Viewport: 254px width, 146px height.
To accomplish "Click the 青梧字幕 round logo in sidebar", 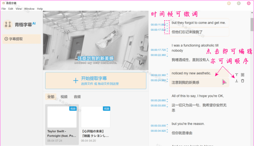I will tap(8, 25).
